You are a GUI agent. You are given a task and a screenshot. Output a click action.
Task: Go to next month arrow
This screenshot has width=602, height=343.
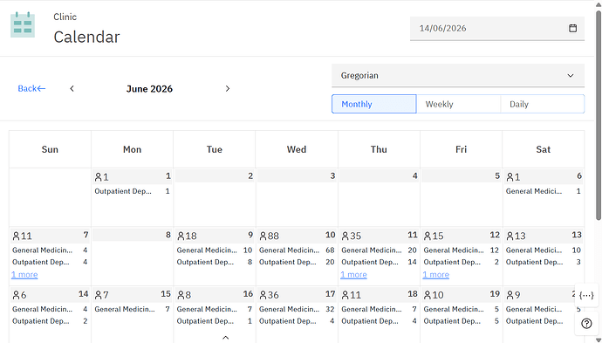[228, 89]
